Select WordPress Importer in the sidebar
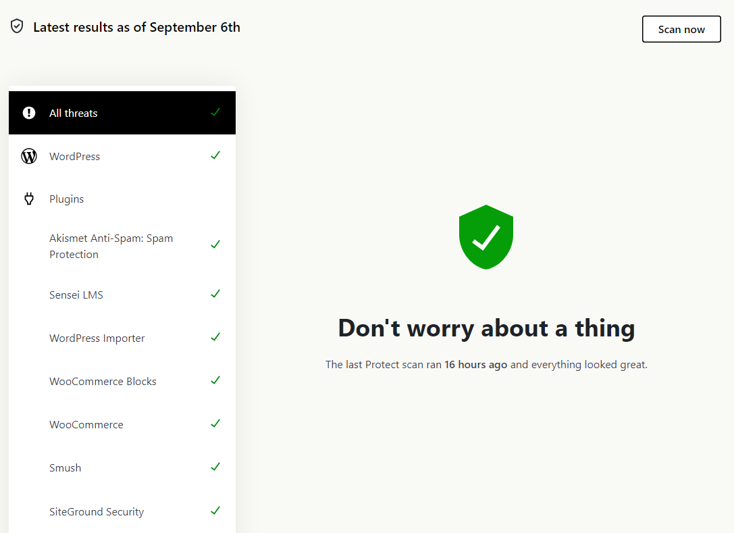Image resolution: width=734 pixels, height=533 pixels. pyautogui.click(x=97, y=338)
